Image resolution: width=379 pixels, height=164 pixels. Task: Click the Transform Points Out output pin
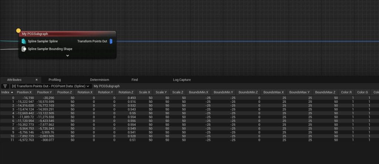click(111, 41)
